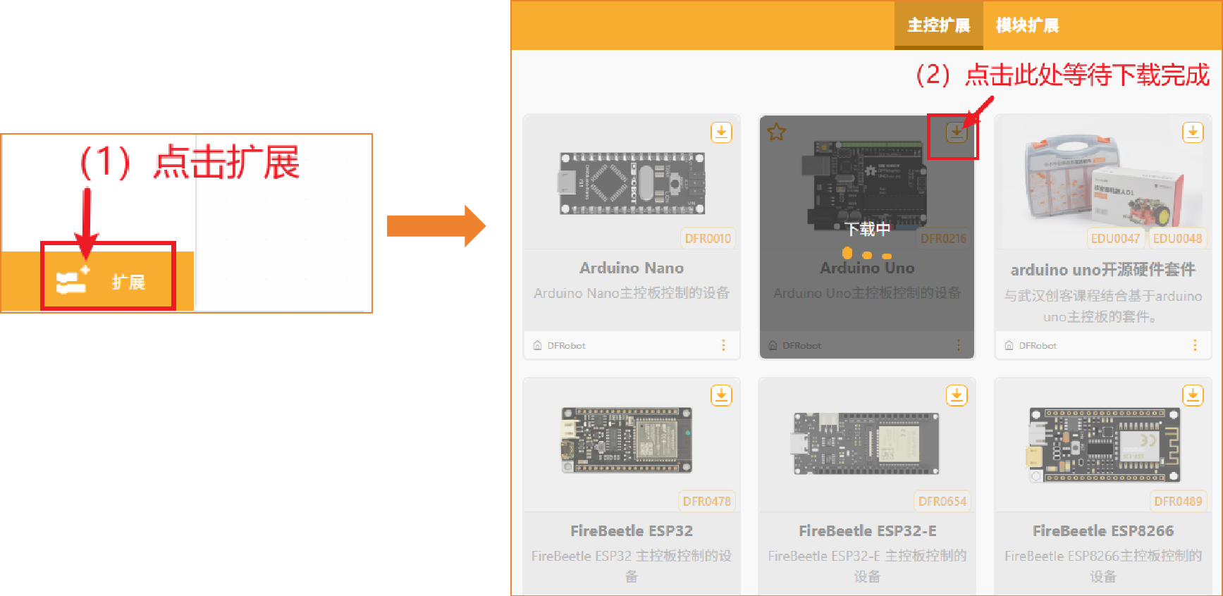Switch to the 主控扩展 tab

point(938,26)
